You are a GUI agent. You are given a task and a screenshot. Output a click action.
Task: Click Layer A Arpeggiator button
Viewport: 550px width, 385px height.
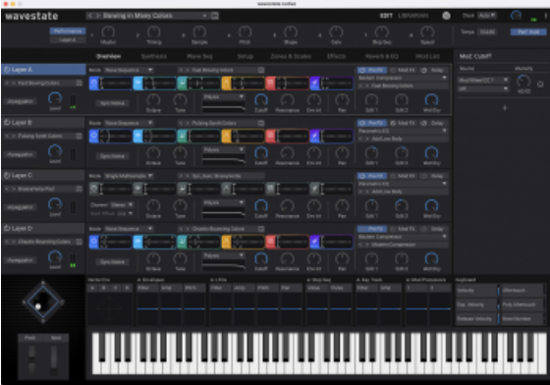[x=21, y=102]
